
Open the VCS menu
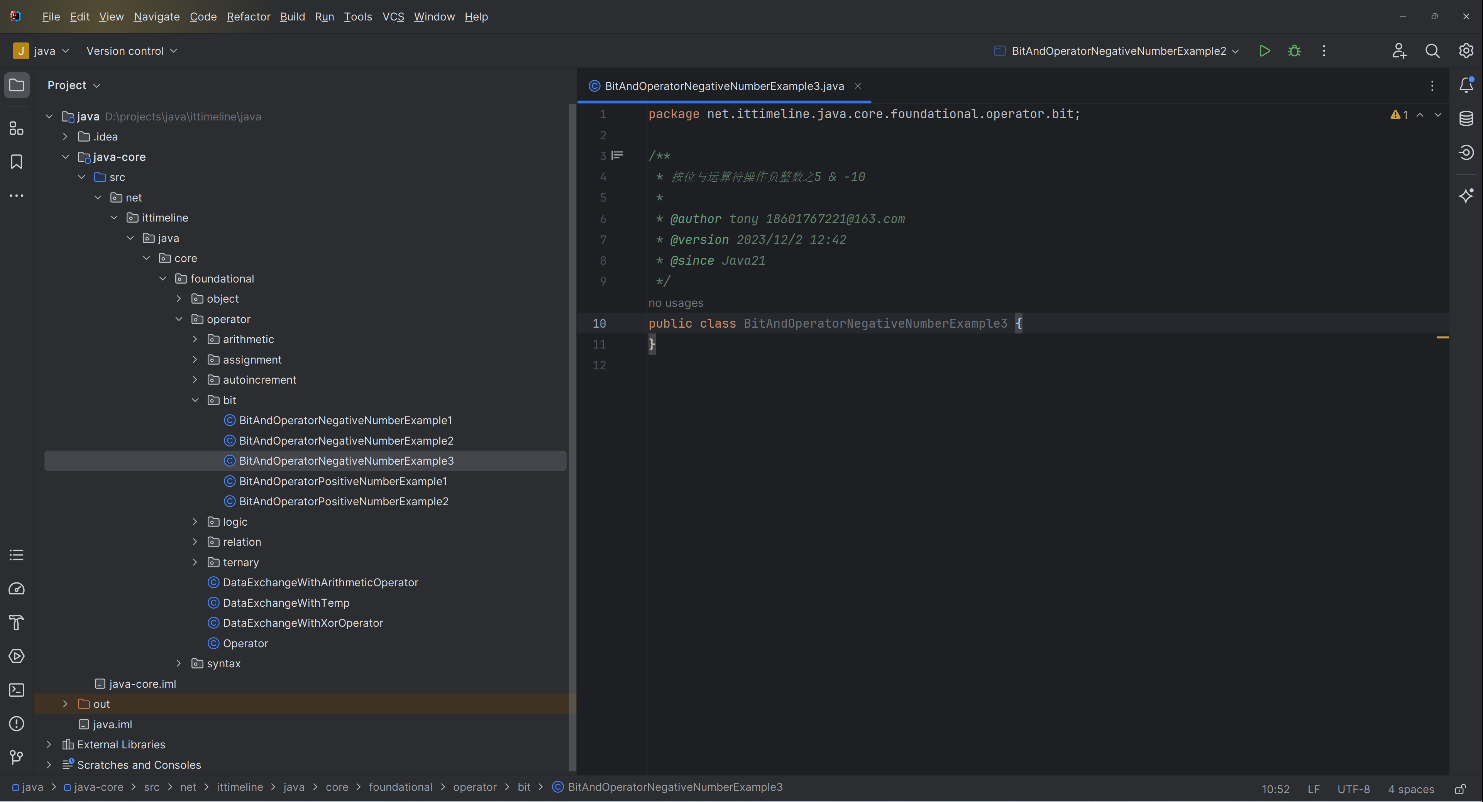pos(393,17)
